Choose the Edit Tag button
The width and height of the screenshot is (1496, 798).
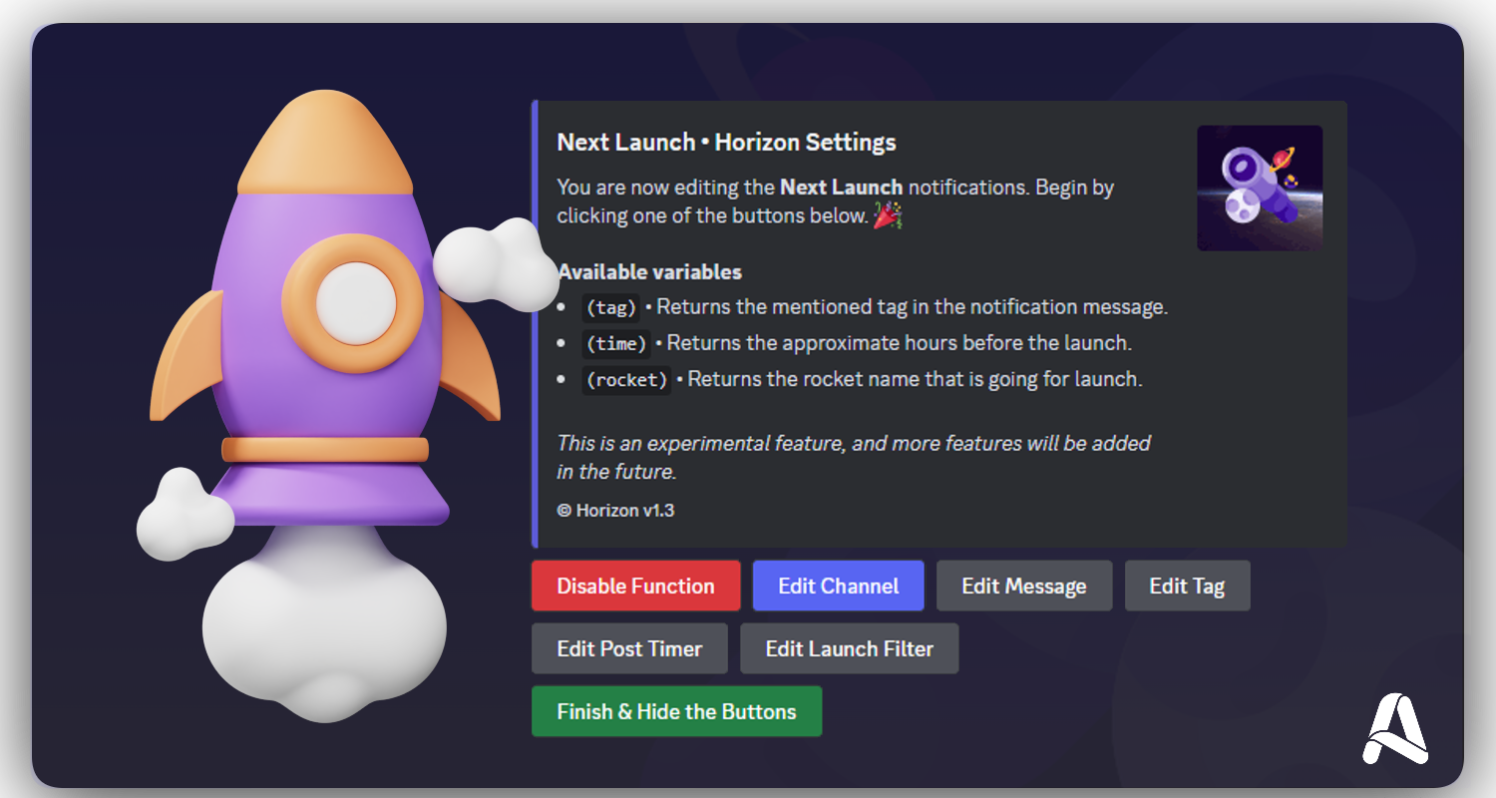(x=1187, y=586)
